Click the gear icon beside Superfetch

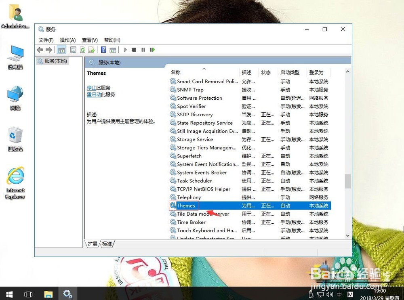click(x=173, y=156)
